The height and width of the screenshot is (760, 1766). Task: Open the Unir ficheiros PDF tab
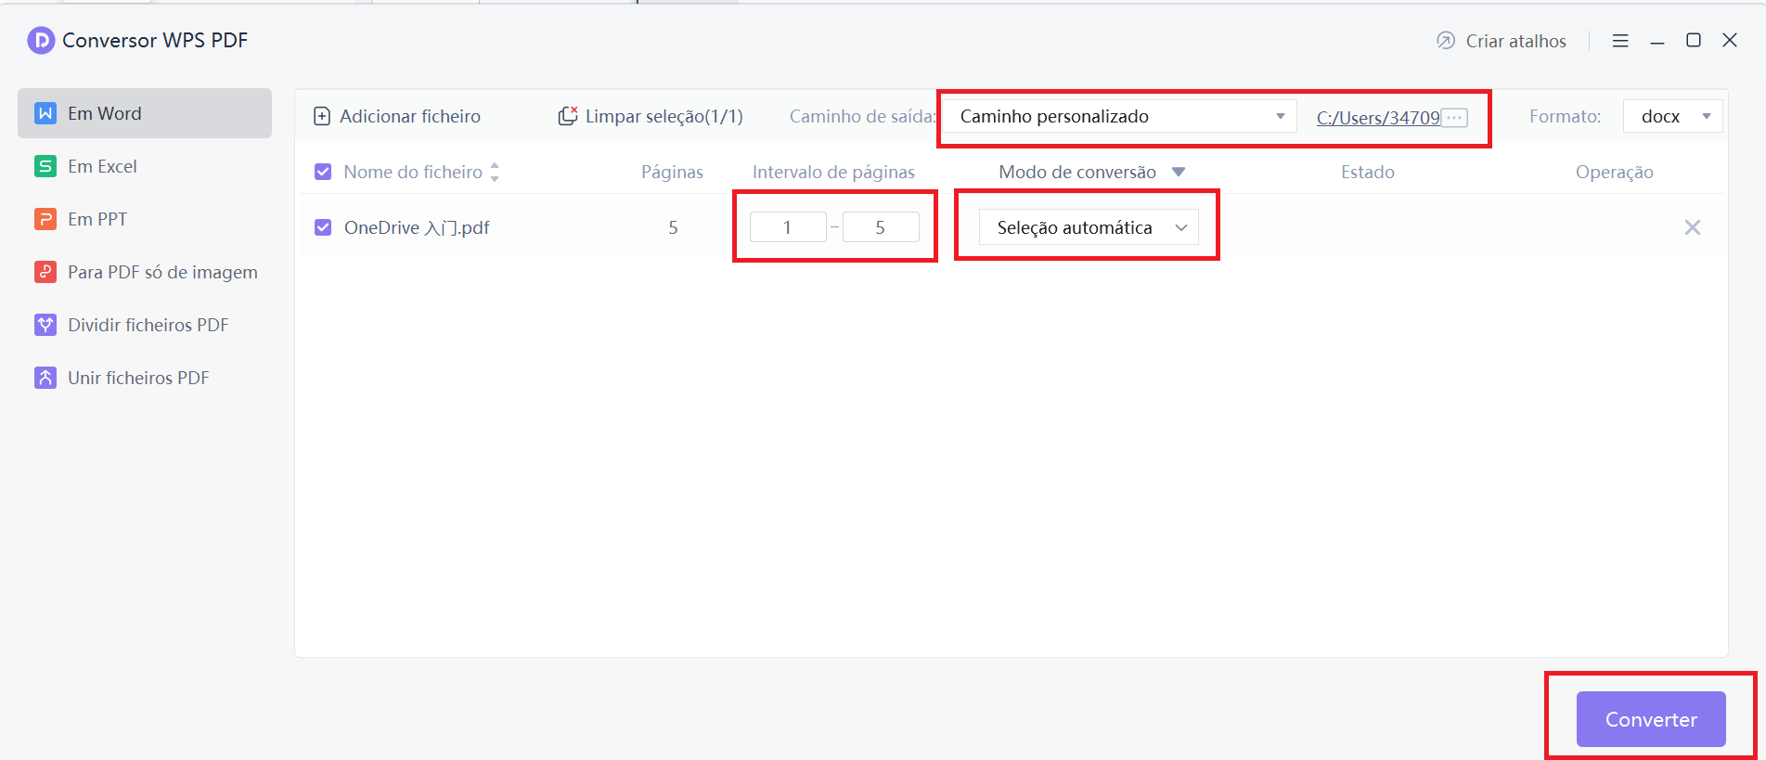145,378
